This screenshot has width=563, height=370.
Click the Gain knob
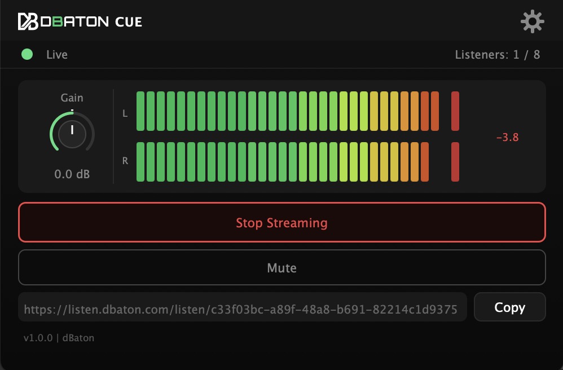72,132
